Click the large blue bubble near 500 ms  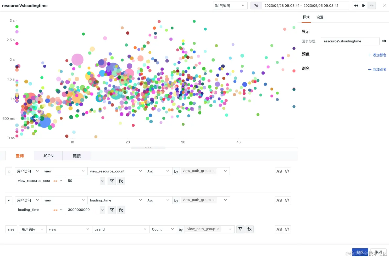tap(45, 122)
